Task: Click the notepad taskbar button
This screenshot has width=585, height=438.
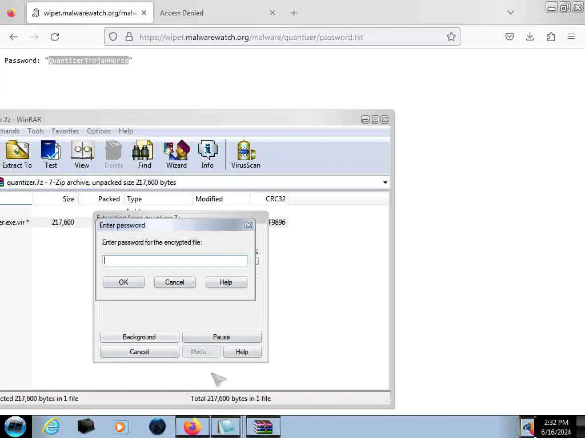Action: 226,427
